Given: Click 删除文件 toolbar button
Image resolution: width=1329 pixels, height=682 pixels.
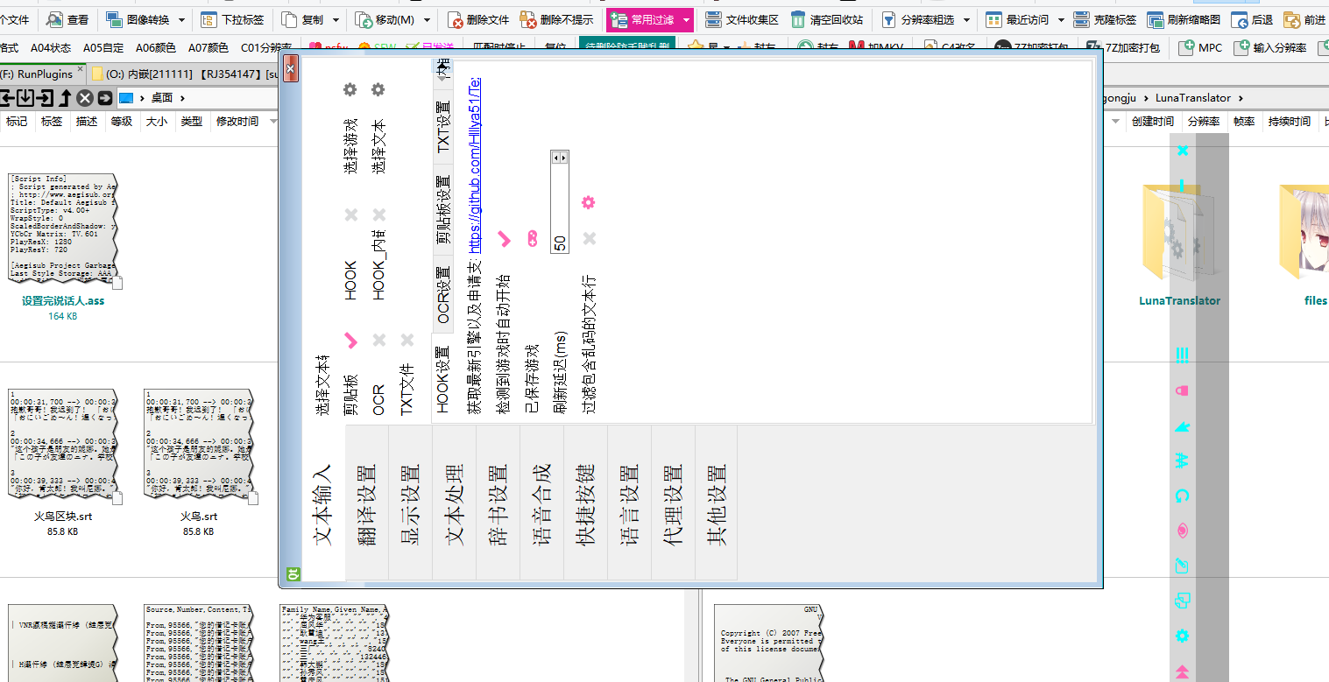Looking at the screenshot, I should click(x=478, y=19).
